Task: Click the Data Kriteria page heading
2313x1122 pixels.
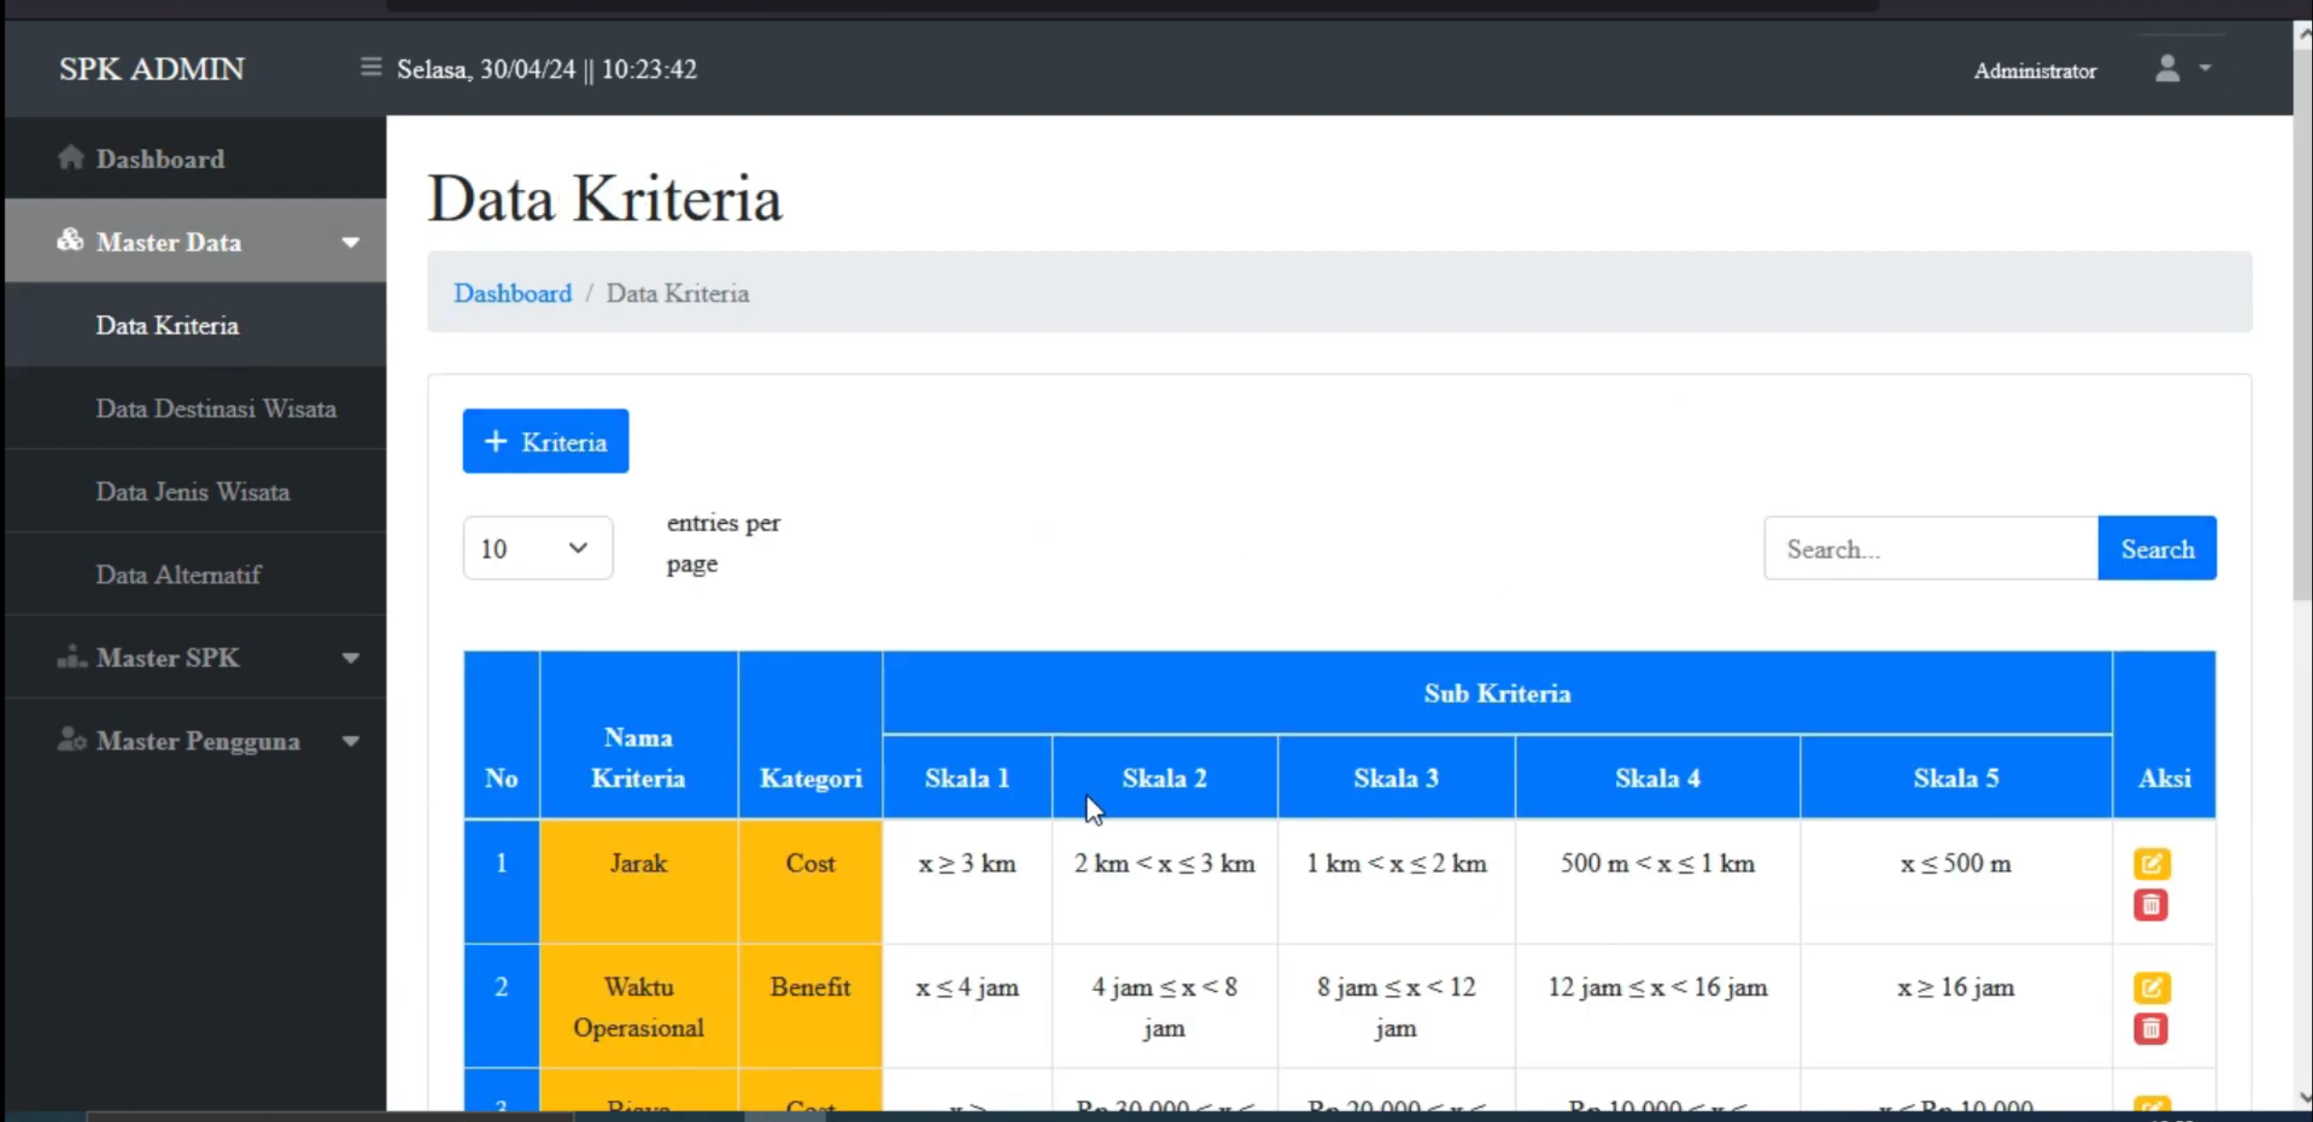Action: point(604,198)
